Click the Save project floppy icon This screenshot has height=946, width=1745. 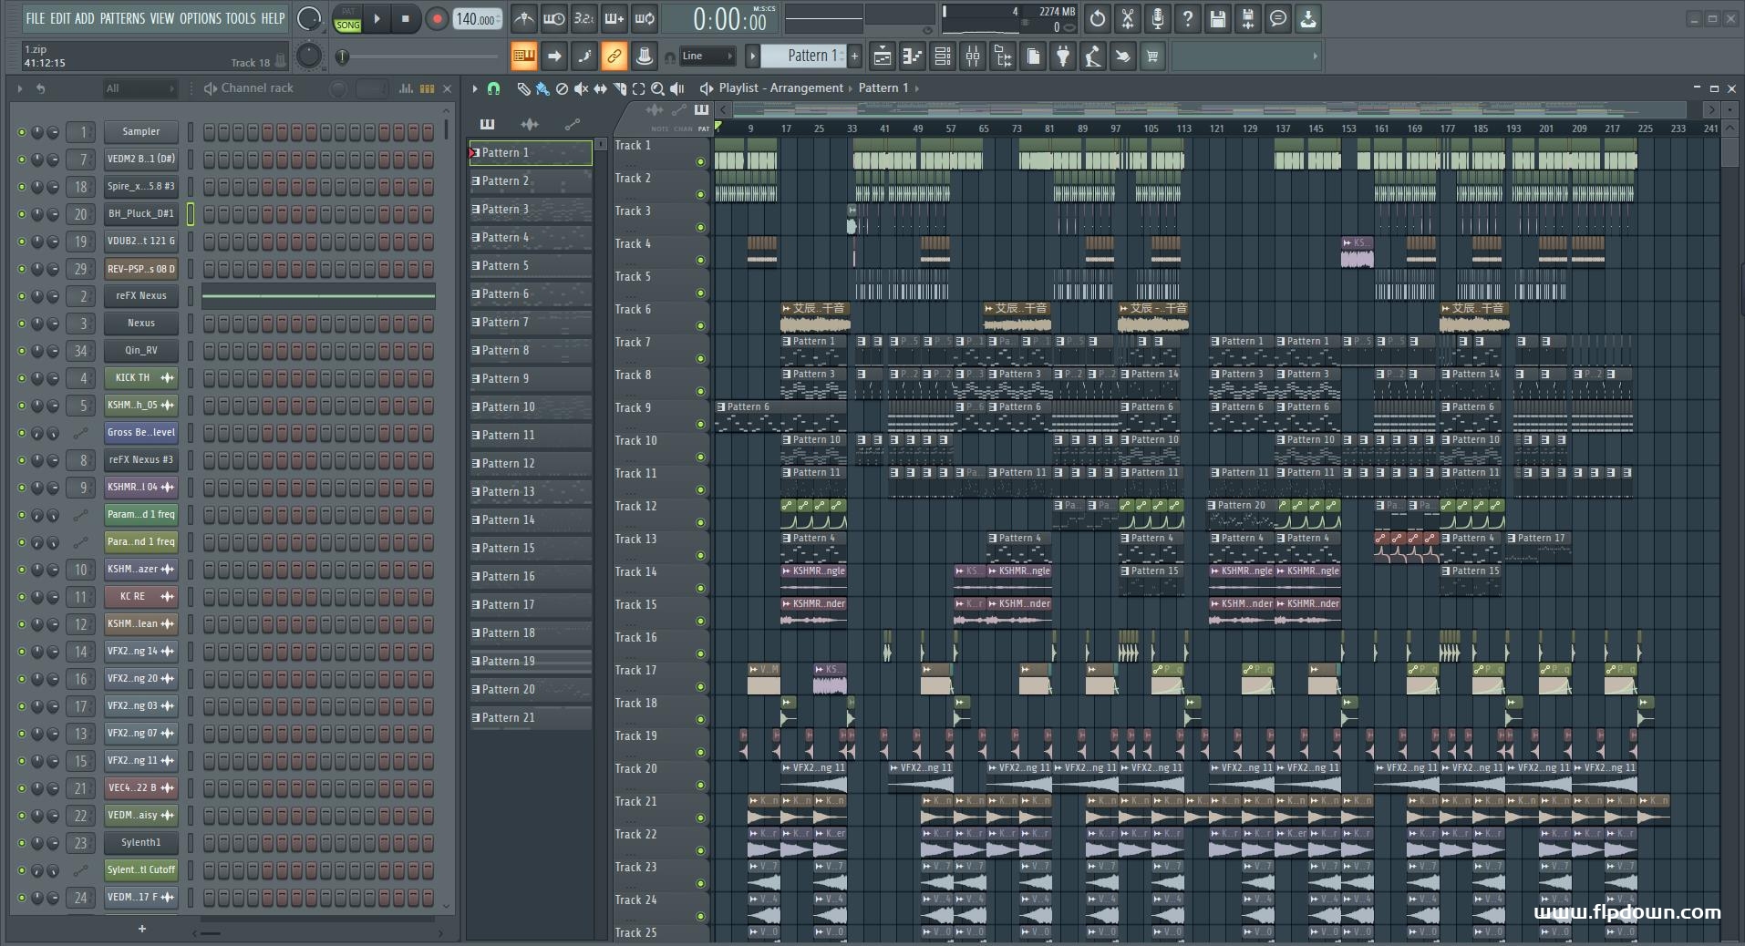(1218, 18)
